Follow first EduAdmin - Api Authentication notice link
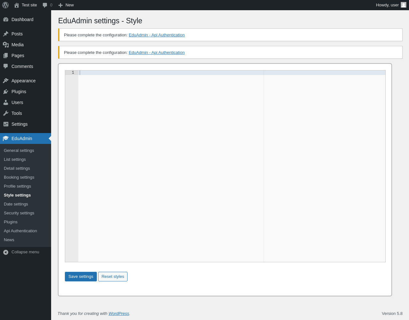The image size is (409, 320). [x=157, y=35]
